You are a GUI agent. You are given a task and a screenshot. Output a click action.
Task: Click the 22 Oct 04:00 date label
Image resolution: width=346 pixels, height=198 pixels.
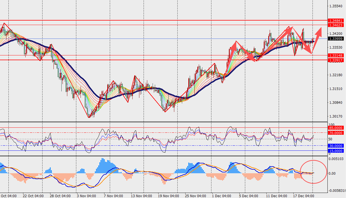[x=33, y=196]
